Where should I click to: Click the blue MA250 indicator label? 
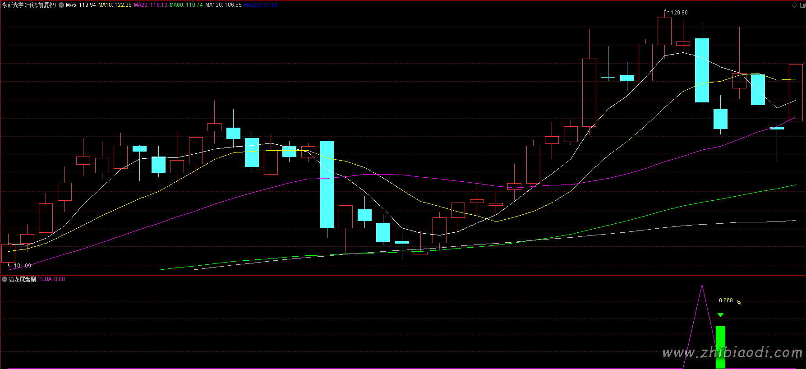tap(261, 5)
